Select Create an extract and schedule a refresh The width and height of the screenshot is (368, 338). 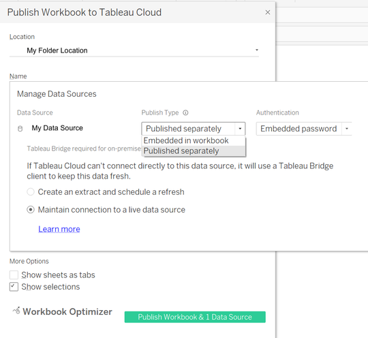(31, 191)
